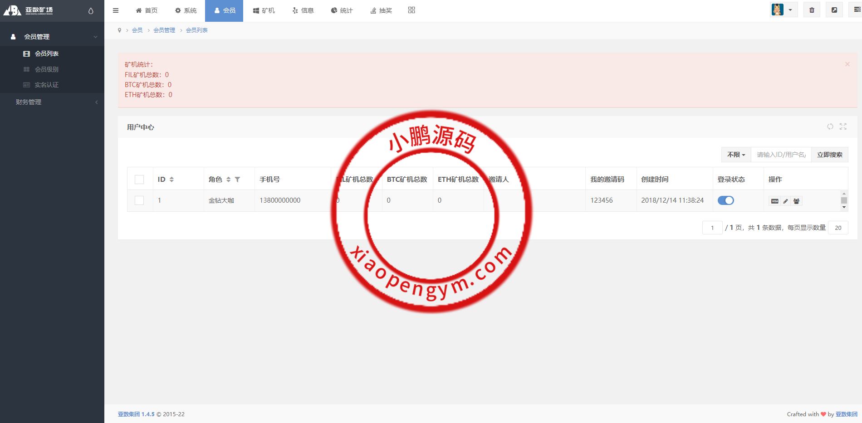Click the pencil edit icon for member 1
862x423 pixels.
(x=785, y=201)
